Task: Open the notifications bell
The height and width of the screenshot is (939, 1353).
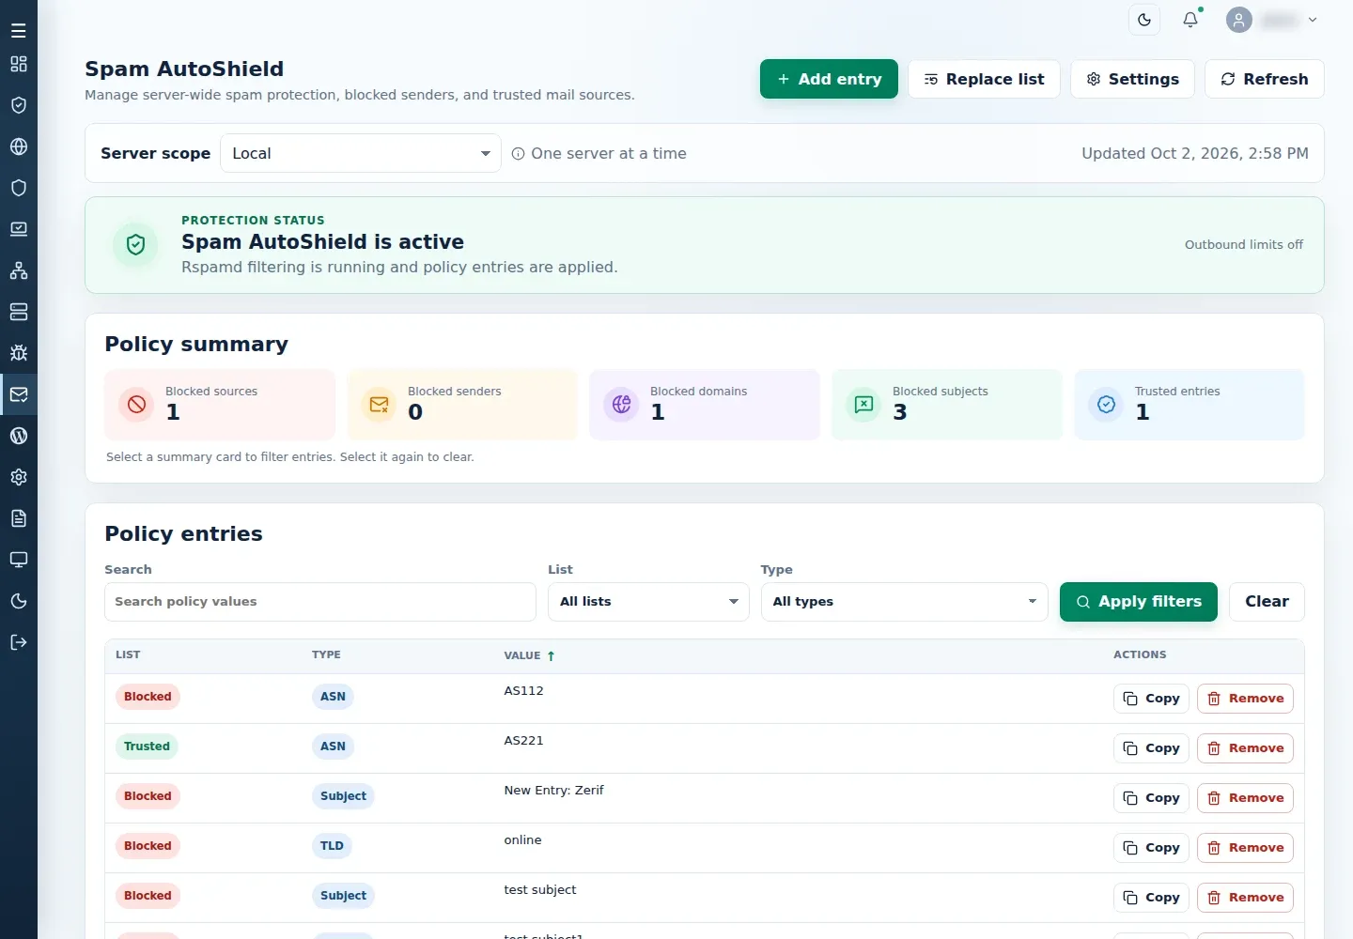Action: pos(1190,20)
